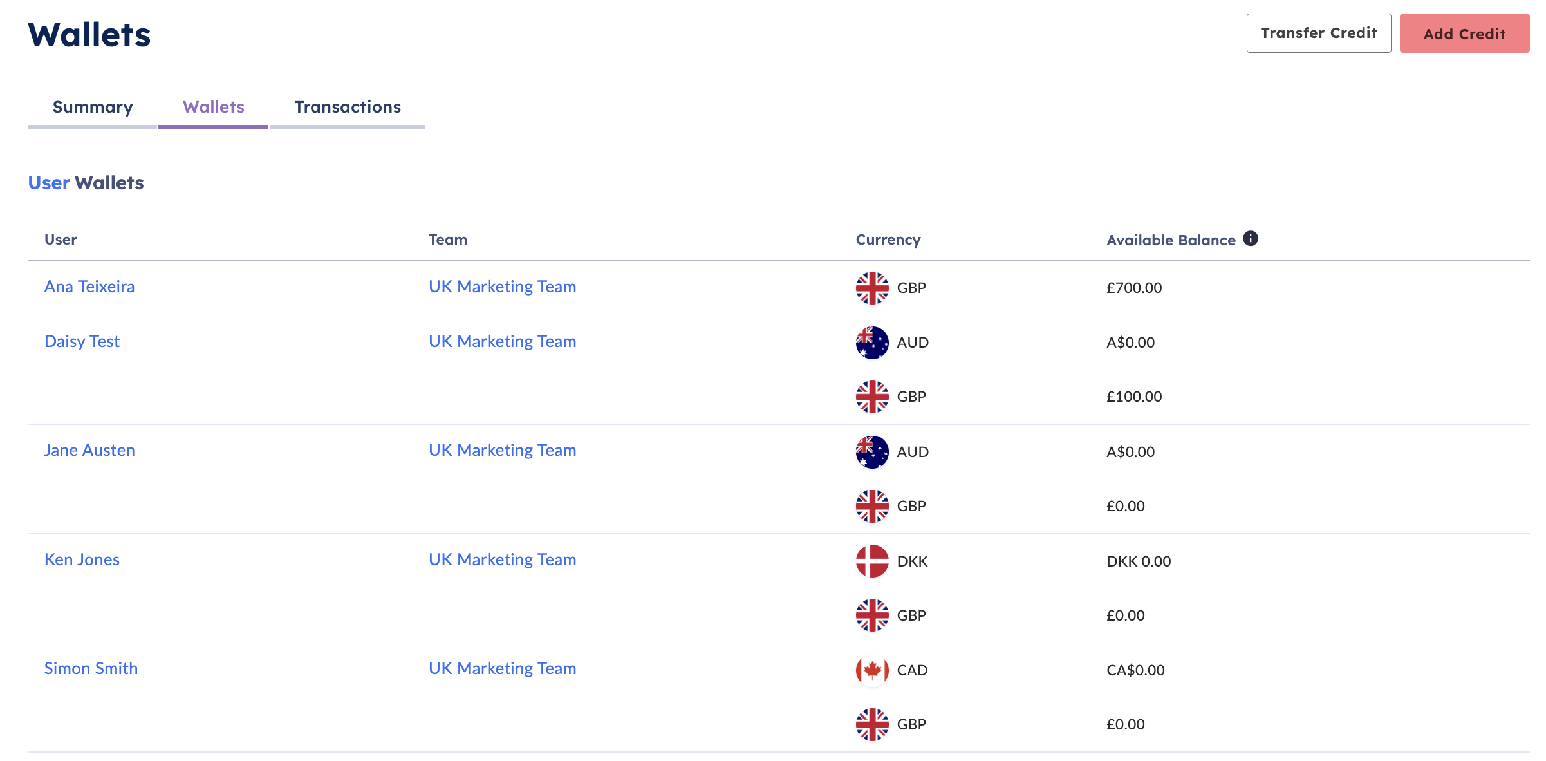Image resolution: width=1546 pixels, height=761 pixels.
Task: Click the GBP flag icon beside Ana Teixeira
Action: [871, 288]
